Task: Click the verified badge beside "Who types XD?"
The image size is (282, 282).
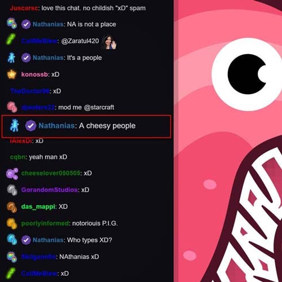Action: (x=26, y=240)
